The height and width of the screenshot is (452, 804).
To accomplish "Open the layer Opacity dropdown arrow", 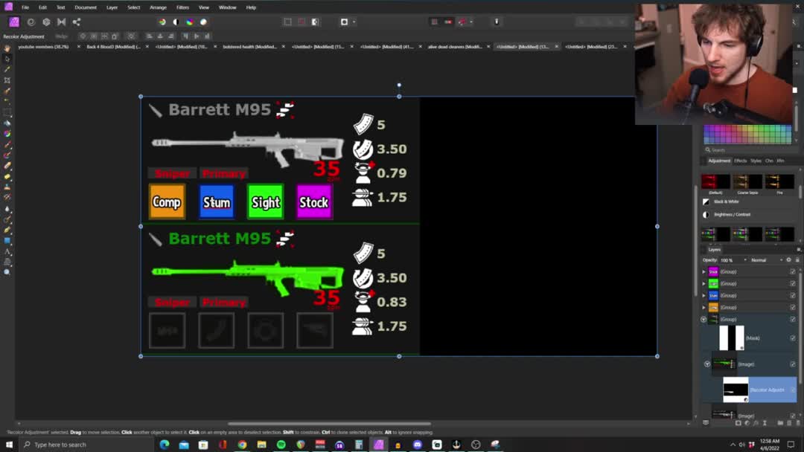I will pyautogui.click(x=745, y=260).
